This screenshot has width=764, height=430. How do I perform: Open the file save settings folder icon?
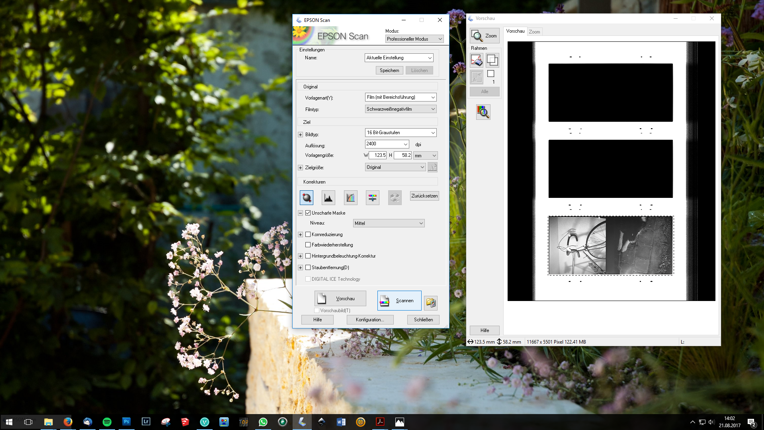pos(431,303)
